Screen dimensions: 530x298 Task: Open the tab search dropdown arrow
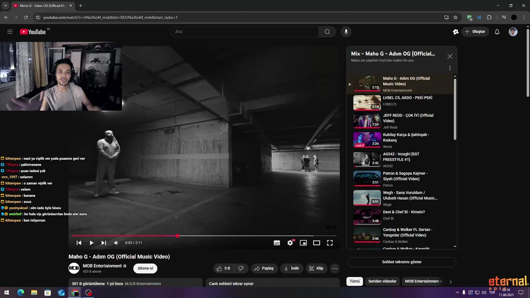[5, 6]
